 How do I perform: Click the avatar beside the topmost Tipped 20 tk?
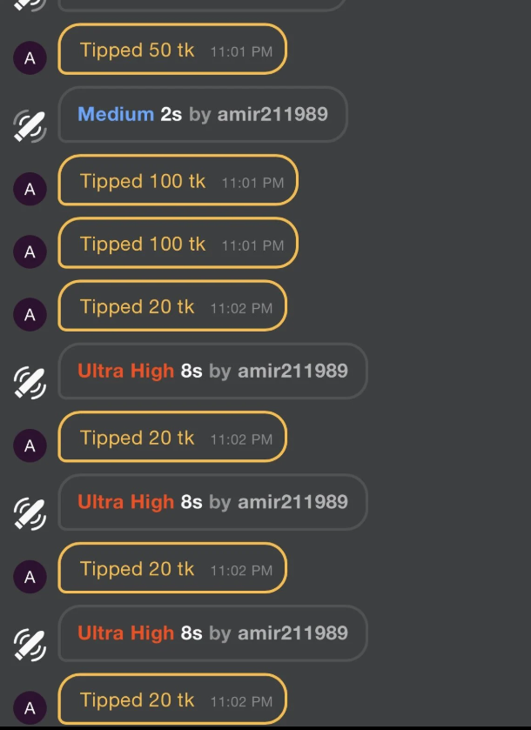[30, 315]
